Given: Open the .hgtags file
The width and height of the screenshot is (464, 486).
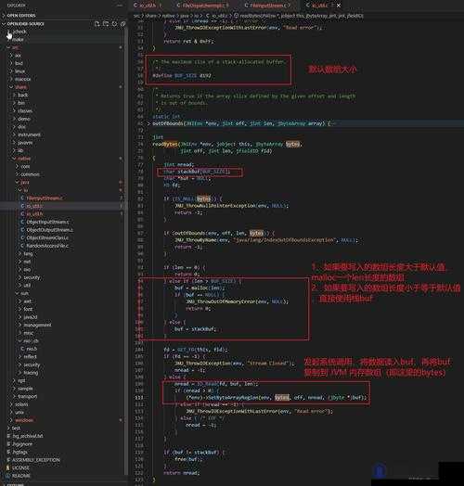Looking at the screenshot, I should tap(18, 452).
